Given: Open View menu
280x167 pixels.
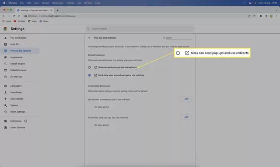Looking at the screenshot, I should [x=36, y=3].
